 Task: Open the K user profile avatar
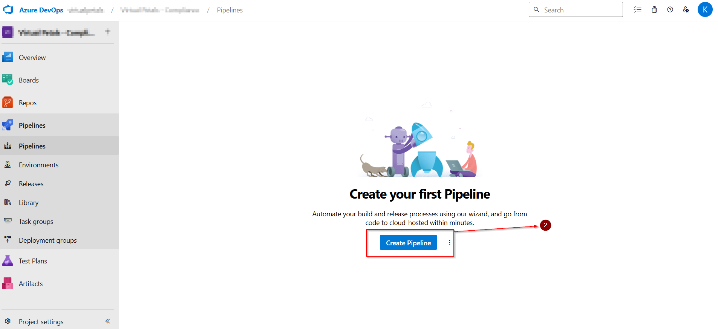click(x=705, y=9)
